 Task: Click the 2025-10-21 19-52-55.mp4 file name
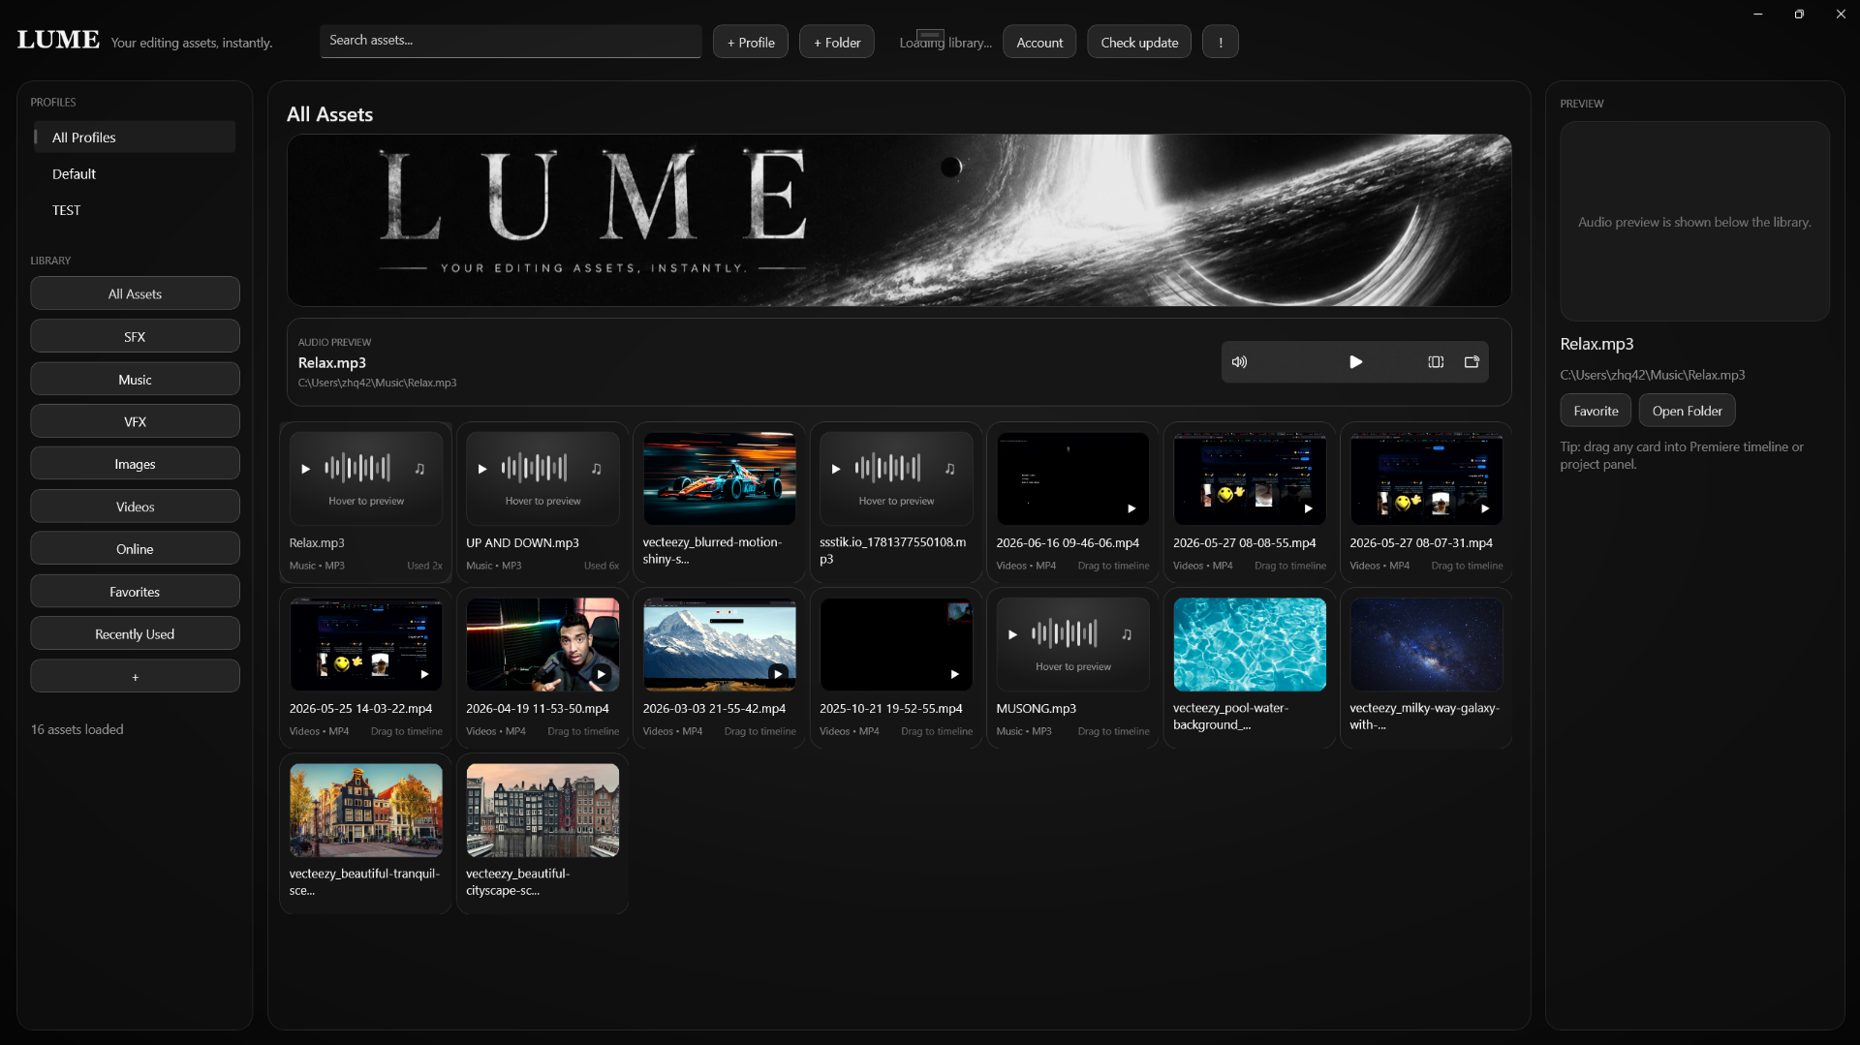coord(891,709)
